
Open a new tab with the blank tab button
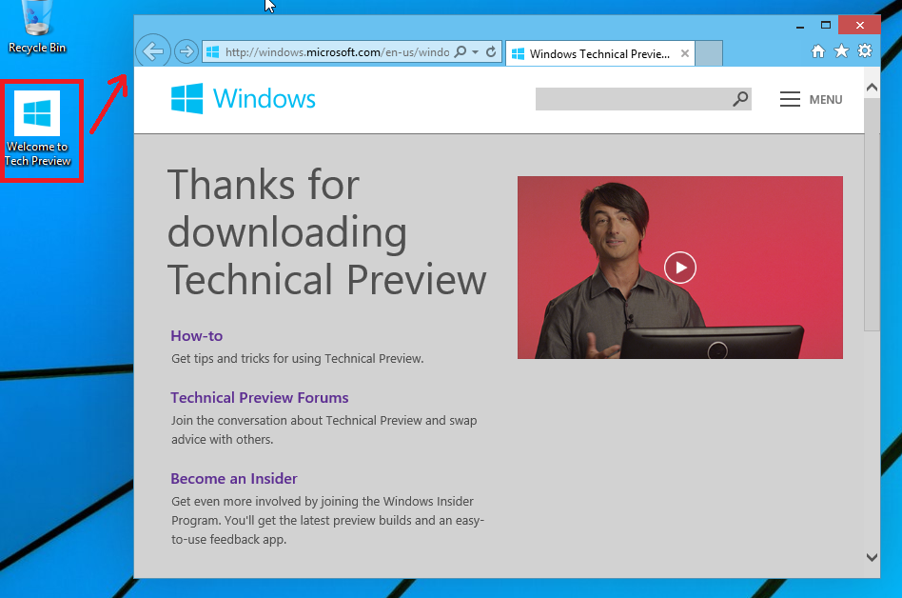(x=709, y=53)
